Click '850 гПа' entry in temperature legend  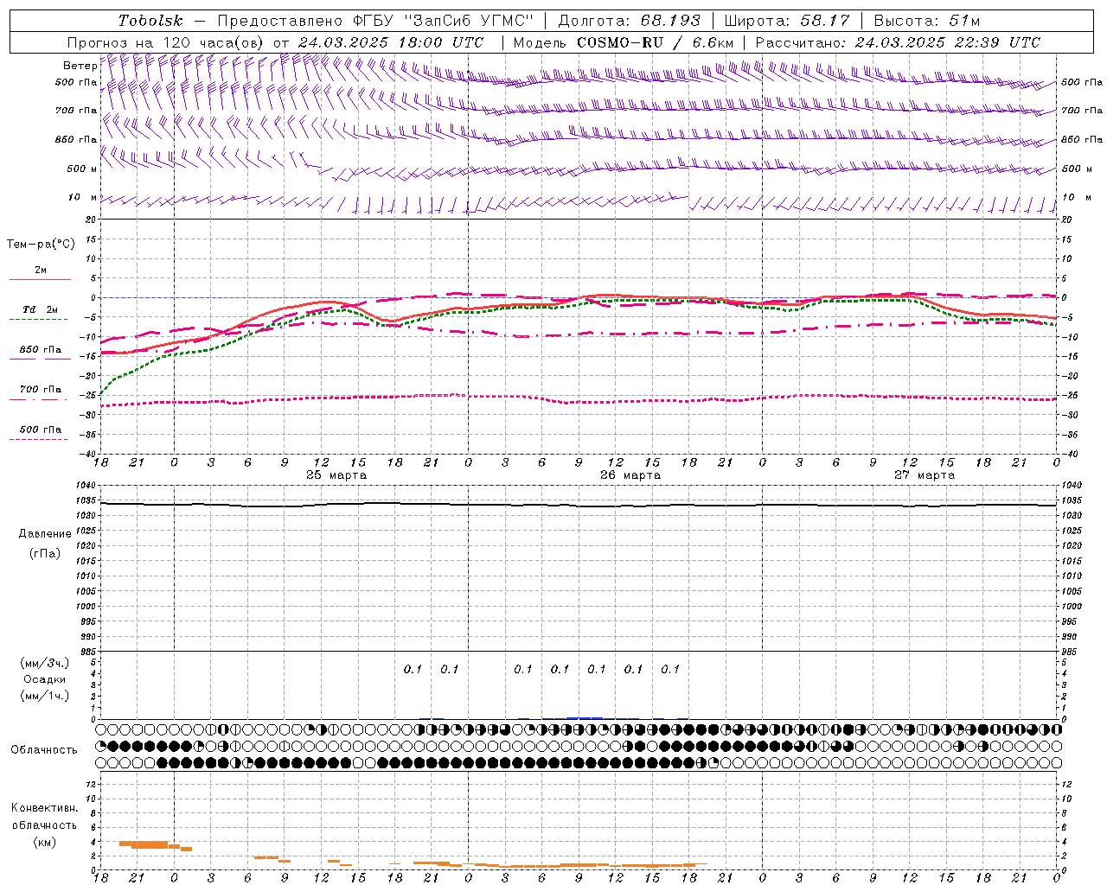pyautogui.click(x=41, y=350)
